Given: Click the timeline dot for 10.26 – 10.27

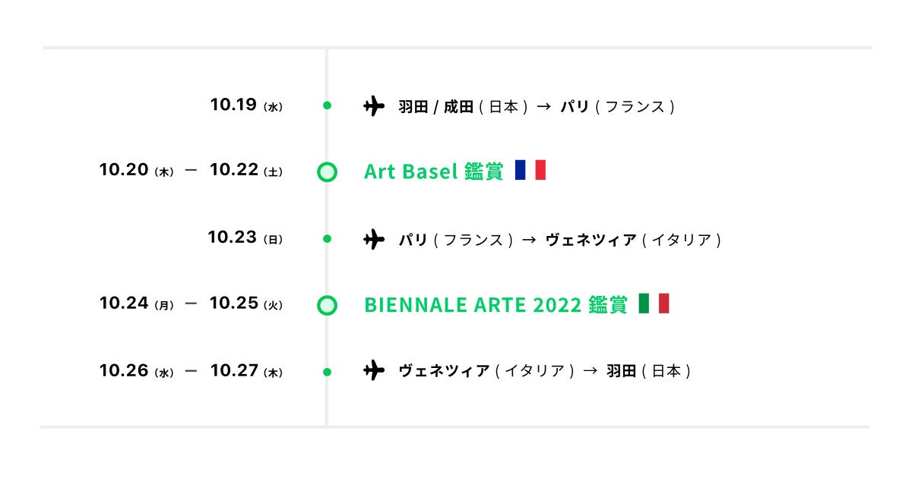Looking at the screenshot, I should [327, 372].
